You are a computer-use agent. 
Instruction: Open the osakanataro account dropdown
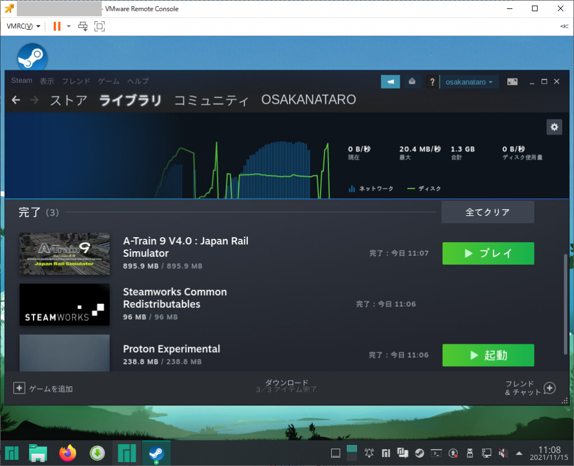pyautogui.click(x=469, y=82)
